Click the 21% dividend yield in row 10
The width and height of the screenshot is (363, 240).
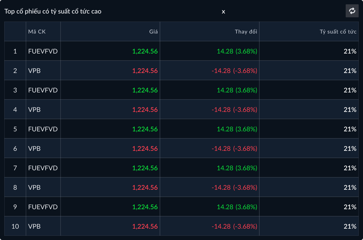click(x=350, y=226)
